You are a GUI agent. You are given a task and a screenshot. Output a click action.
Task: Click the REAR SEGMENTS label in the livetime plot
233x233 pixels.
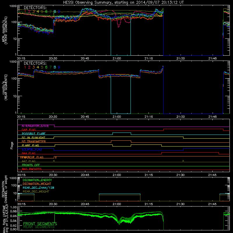pos(39,227)
